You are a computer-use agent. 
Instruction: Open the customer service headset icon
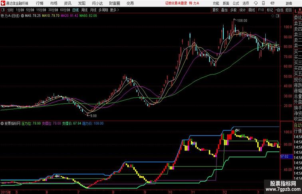tap(256, 3)
